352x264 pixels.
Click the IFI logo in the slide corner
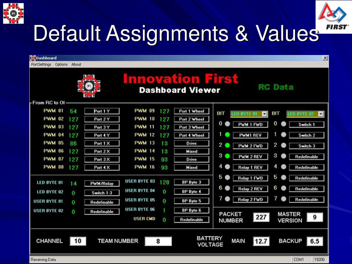pos(13,13)
